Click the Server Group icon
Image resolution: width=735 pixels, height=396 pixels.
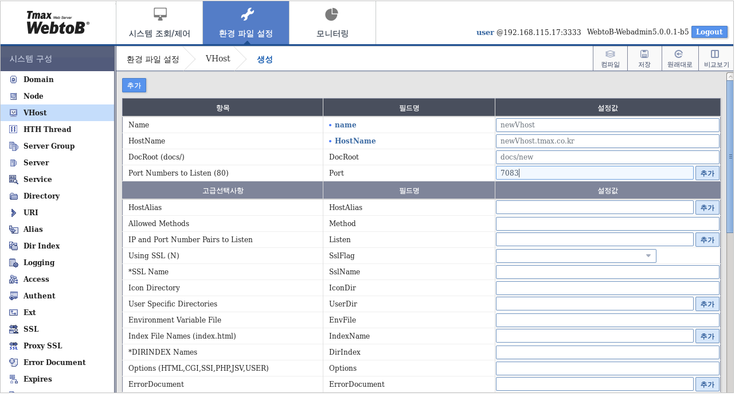point(13,146)
